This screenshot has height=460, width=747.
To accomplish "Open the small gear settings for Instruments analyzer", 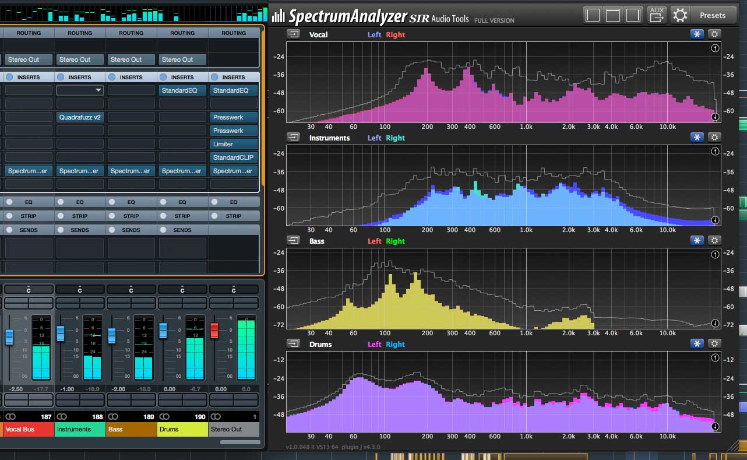I will click(714, 138).
